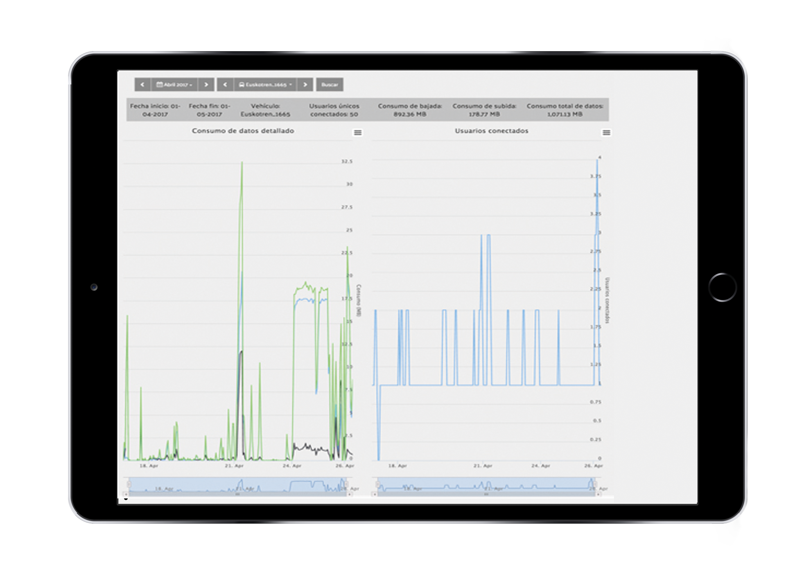Click 'Consumo de subida: 178.77 MB'
Image resolution: width=786 pixels, height=572 pixels.
484,110
